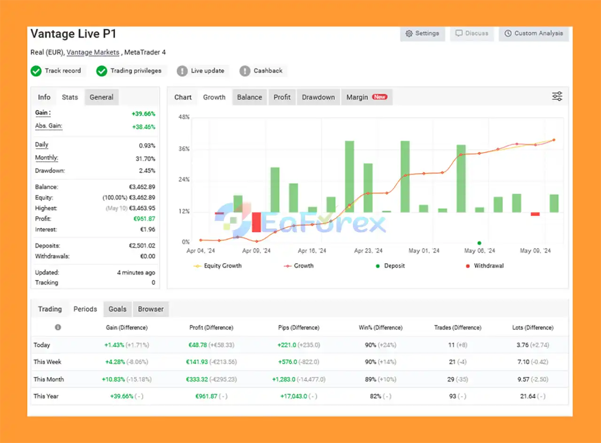This screenshot has width=601, height=443.
Task: Click the Trading privileges checkmark icon
Action: click(102, 70)
